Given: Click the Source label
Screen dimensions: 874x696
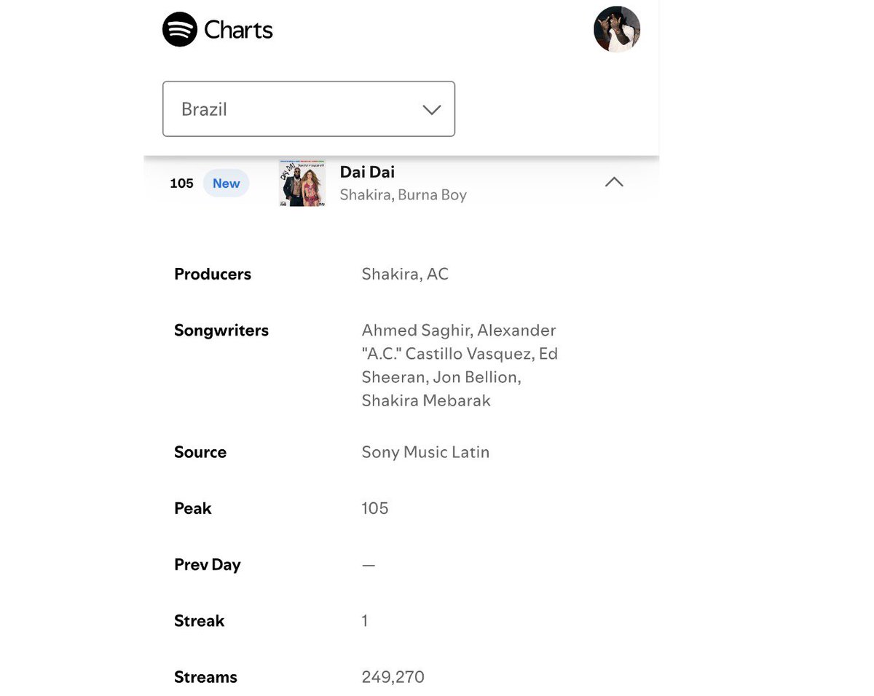Looking at the screenshot, I should click(x=200, y=452).
